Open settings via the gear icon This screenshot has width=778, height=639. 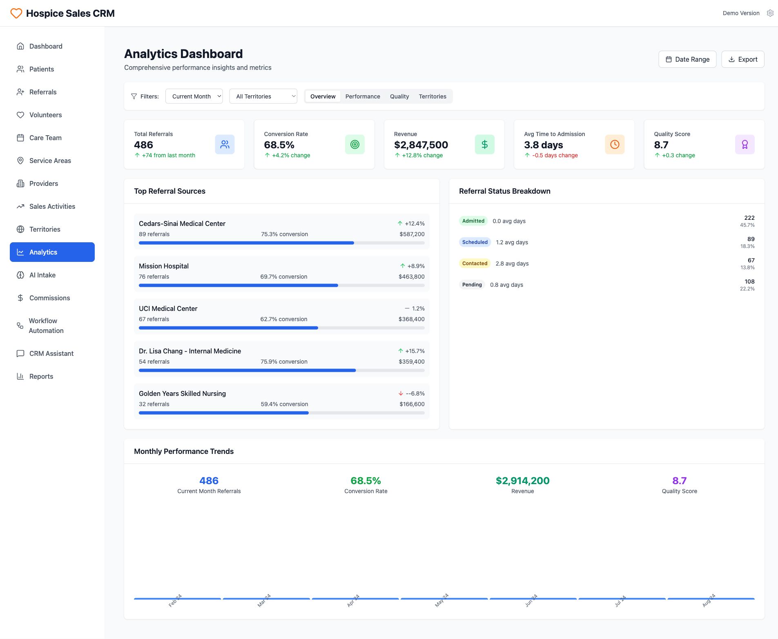(x=770, y=13)
